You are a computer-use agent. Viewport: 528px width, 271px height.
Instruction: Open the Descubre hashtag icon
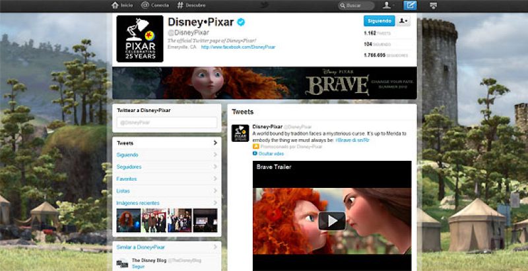pyautogui.click(x=180, y=5)
